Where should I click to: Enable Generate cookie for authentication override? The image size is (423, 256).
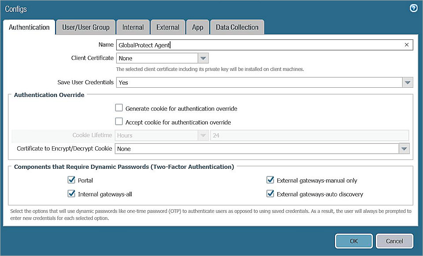(119, 108)
